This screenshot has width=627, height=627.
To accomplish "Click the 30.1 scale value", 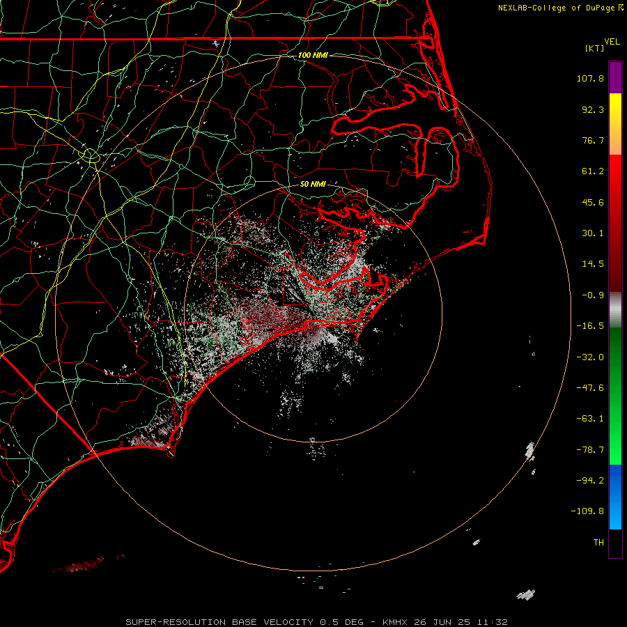I will tap(593, 233).
